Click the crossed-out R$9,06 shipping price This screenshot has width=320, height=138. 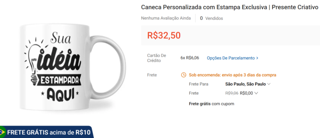(x=232, y=93)
